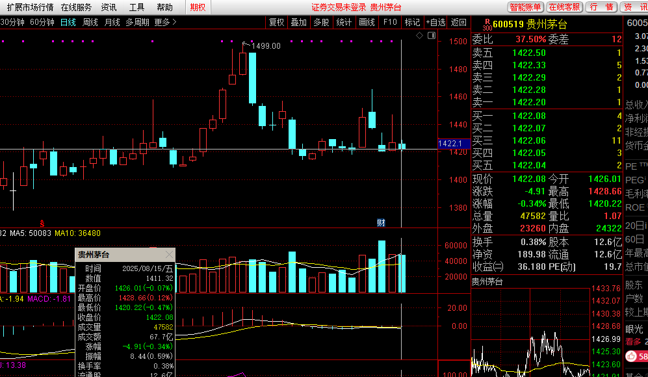Click the 振幅 8.44(0.59%) row in tooltip
This screenshot has height=377, width=648.
point(125,356)
